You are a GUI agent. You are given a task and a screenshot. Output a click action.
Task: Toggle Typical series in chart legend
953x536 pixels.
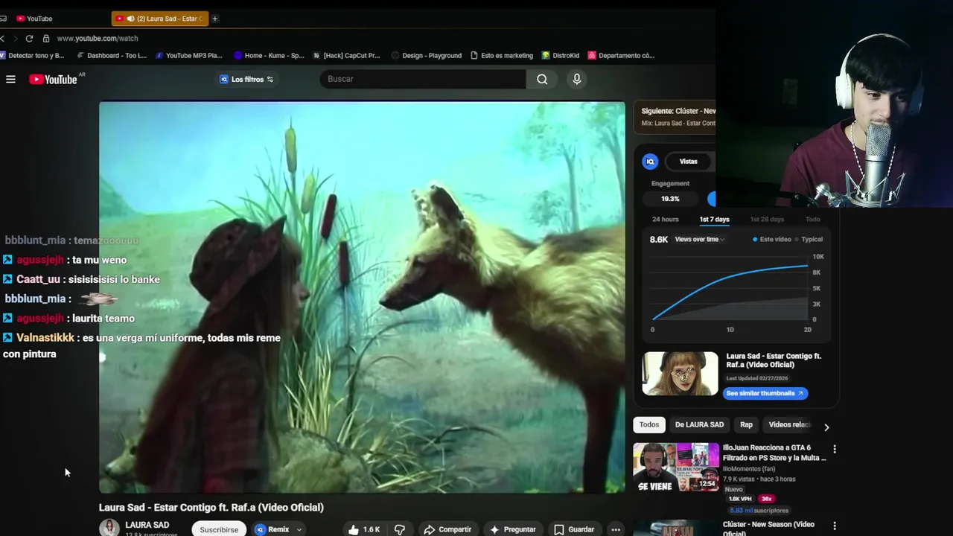click(x=809, y=240)
